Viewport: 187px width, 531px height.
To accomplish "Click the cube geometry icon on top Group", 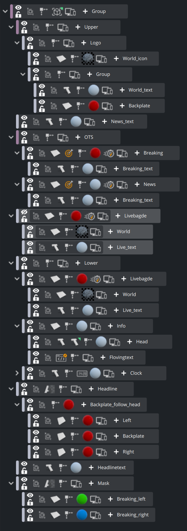I will tap(57, 12).
